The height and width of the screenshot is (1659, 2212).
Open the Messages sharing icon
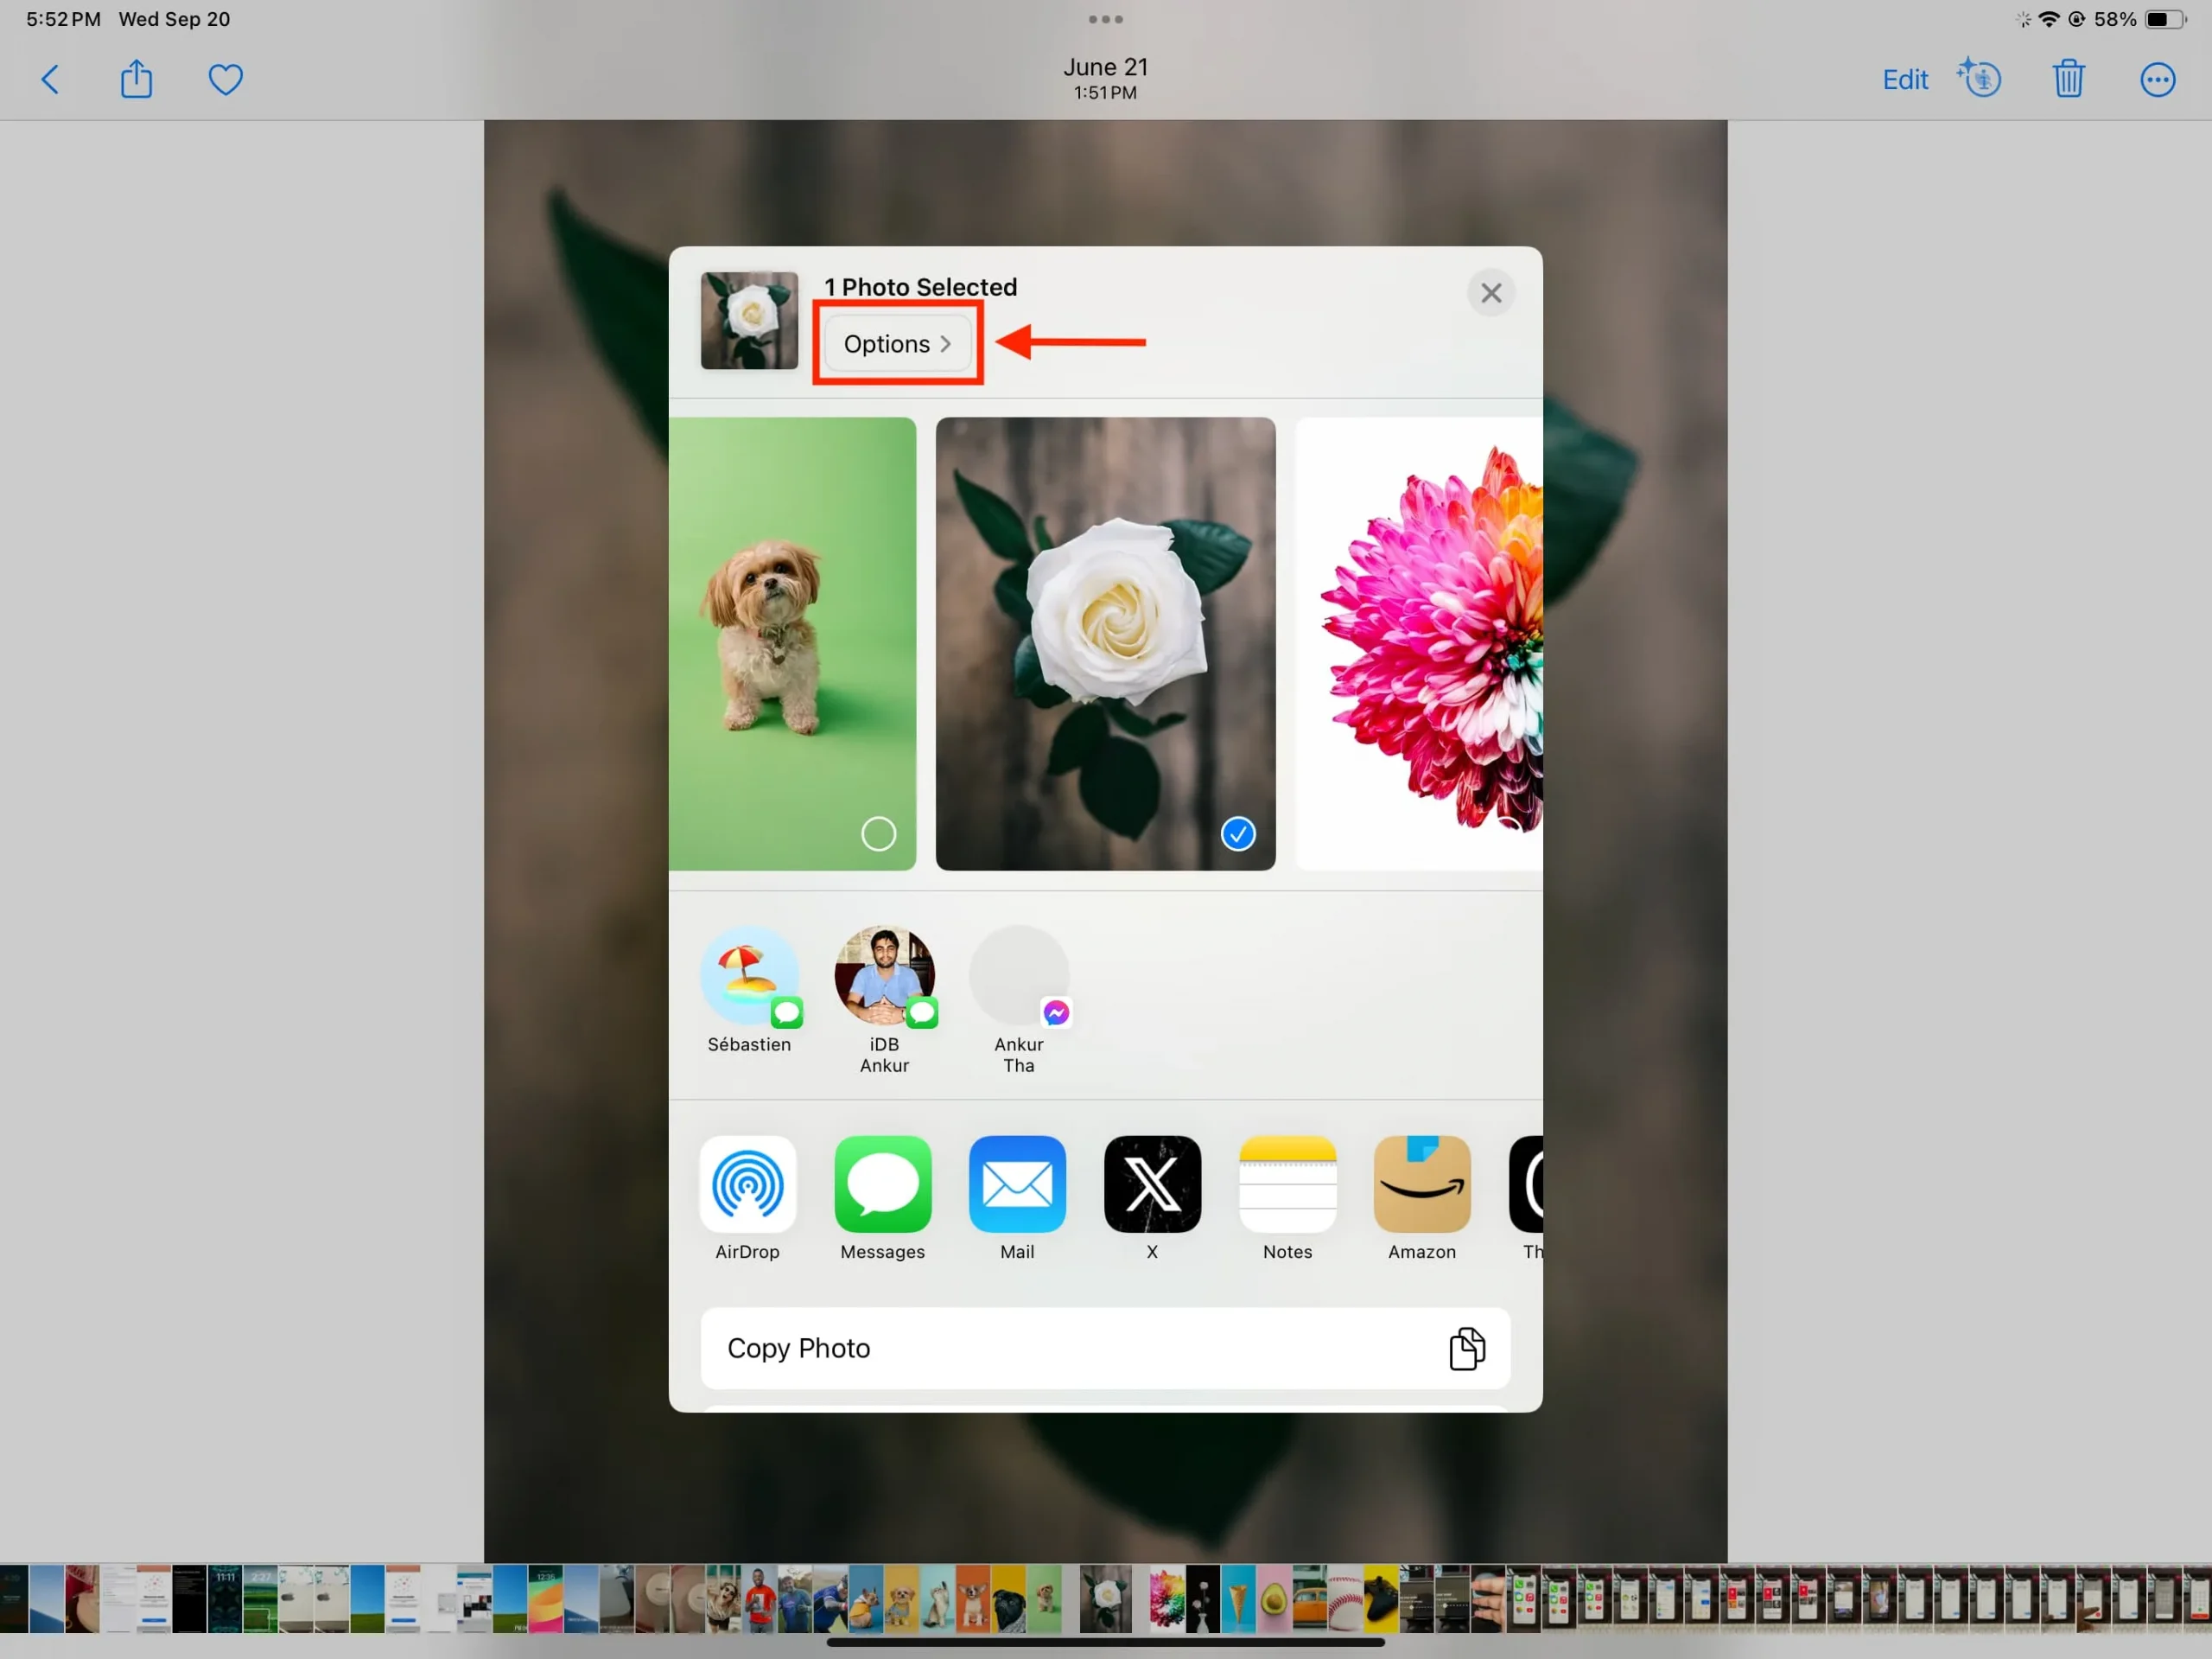pos(883,1184)
